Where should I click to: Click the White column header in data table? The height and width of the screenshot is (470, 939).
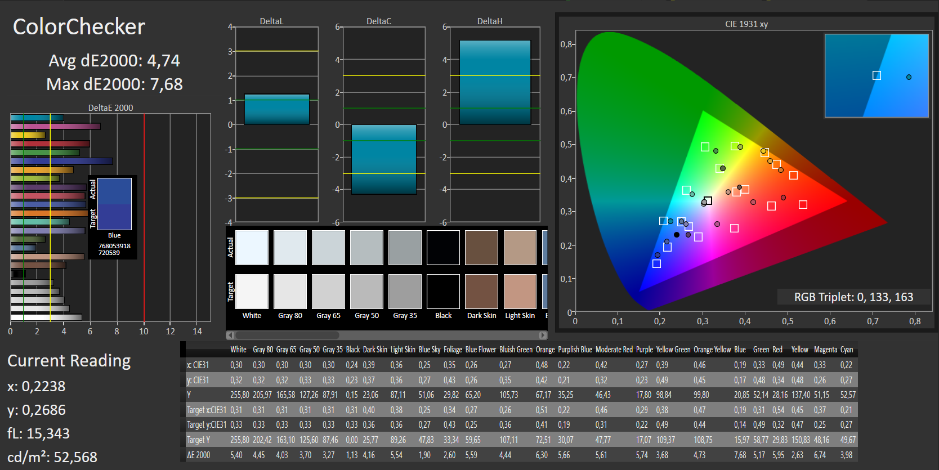coord(238,350)
